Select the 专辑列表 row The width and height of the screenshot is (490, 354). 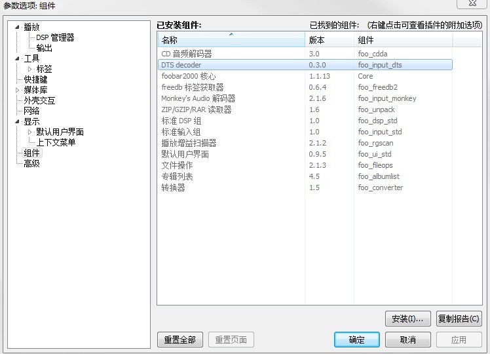click(305, 176)
